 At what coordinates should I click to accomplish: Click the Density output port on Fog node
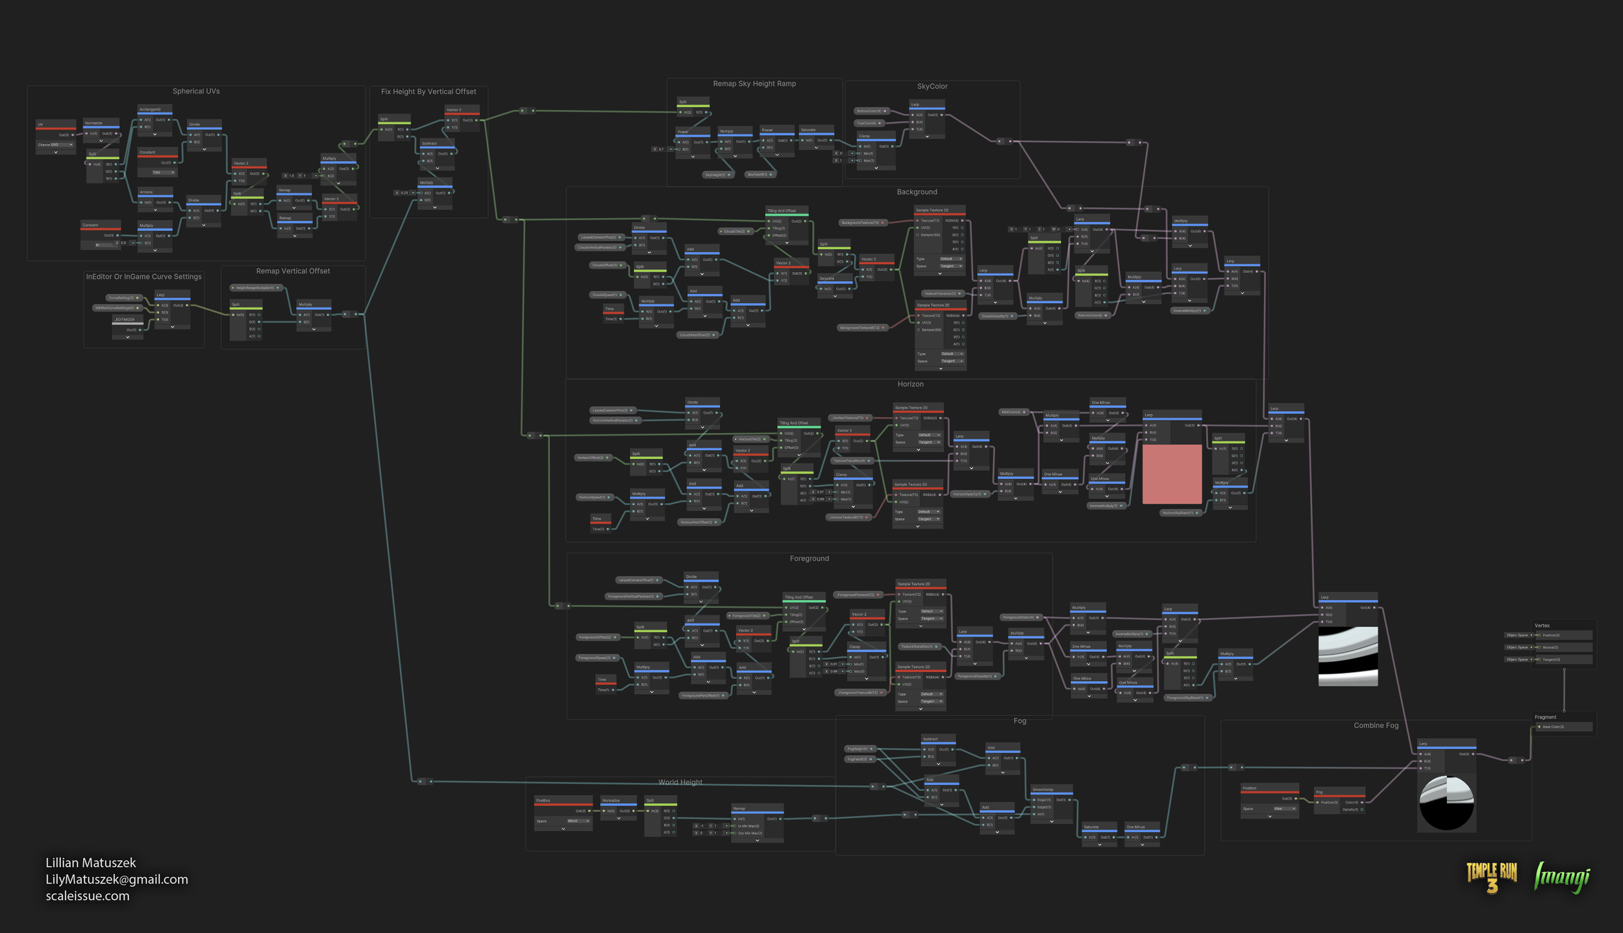coord(1361,810)
